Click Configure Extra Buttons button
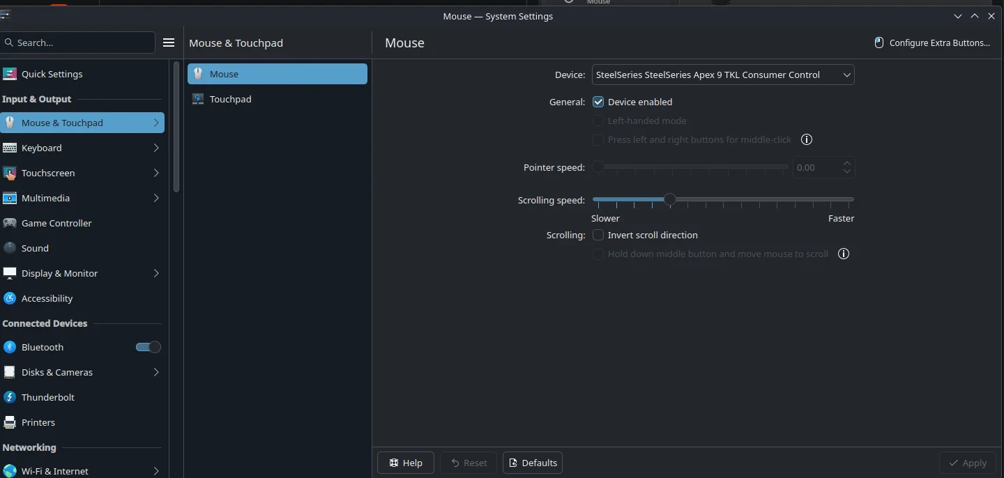 (x=932, y=43)
